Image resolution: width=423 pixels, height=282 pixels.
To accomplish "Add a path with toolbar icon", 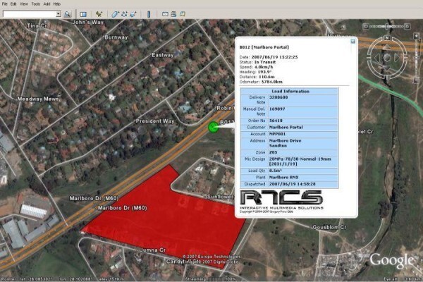I will (124, 14).
